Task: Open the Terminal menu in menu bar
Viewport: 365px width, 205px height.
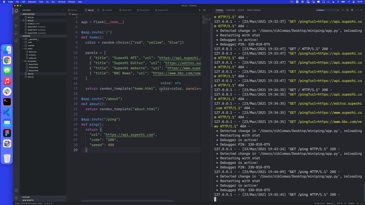Action: [x=61, y=2]
